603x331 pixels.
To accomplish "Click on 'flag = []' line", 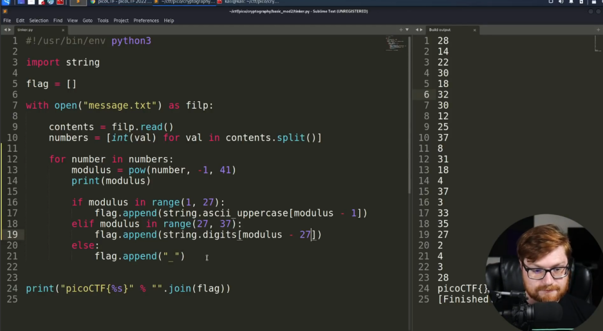I will point(51,83).
